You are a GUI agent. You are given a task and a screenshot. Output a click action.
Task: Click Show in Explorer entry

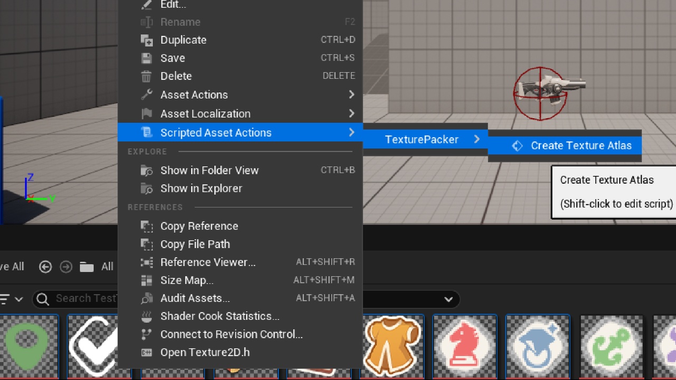240,188
